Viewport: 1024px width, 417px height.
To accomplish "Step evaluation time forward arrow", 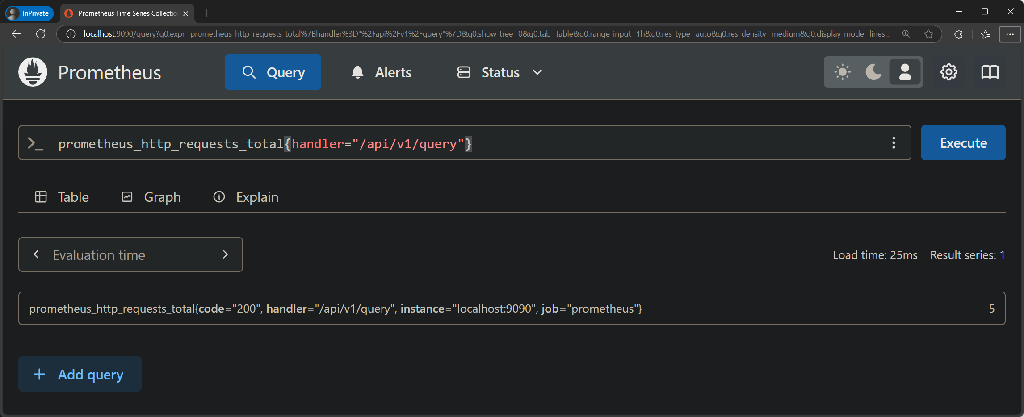I will click(x=225, y=254).
